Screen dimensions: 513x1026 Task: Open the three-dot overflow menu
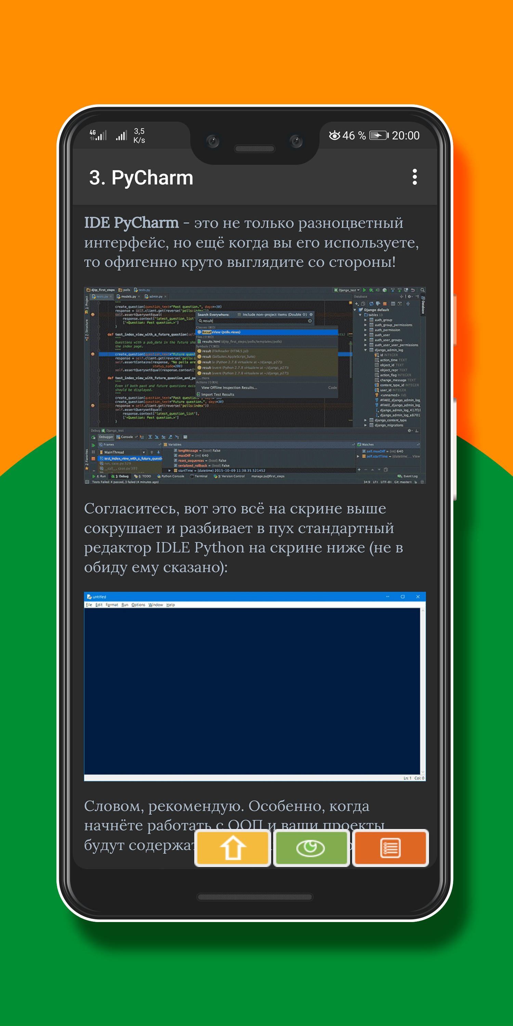415,177
